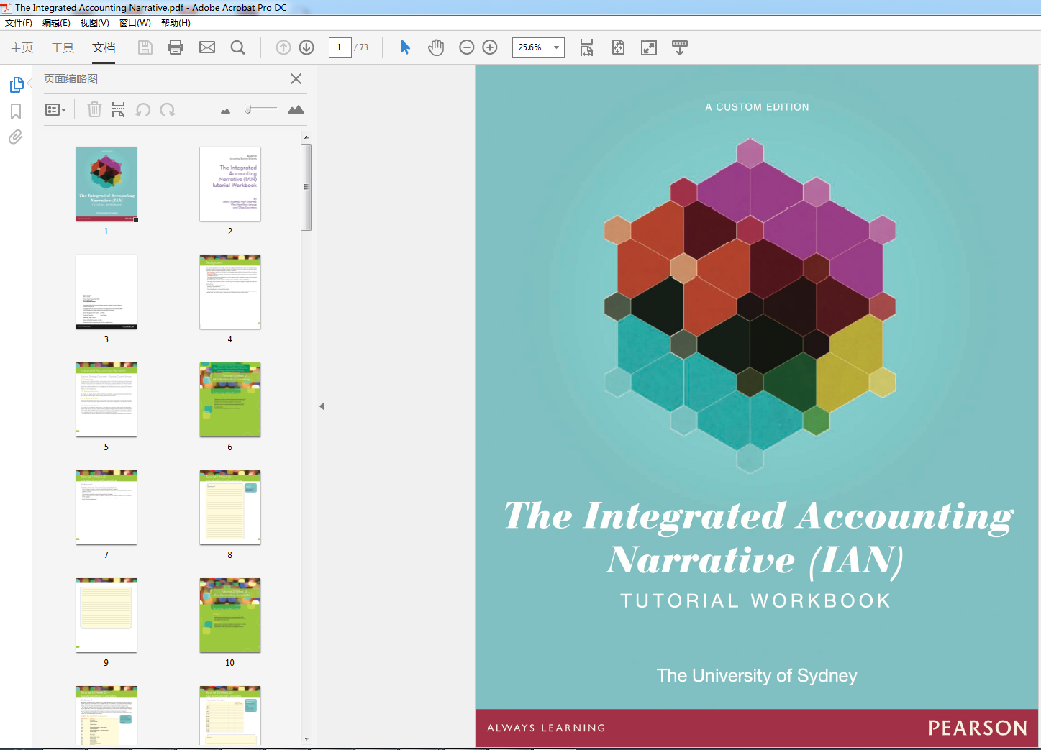Screen dimensions: 1041x750
Task: Enlarge thumbnail size large-mountain icon
Action: (x=296, y=109)
